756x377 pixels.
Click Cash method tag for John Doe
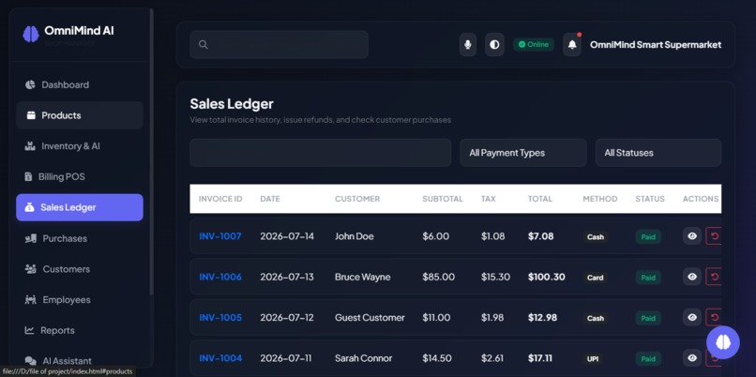[x=596, y=236]
